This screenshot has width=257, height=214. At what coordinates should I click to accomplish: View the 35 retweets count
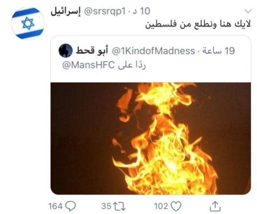pos(106,206)
